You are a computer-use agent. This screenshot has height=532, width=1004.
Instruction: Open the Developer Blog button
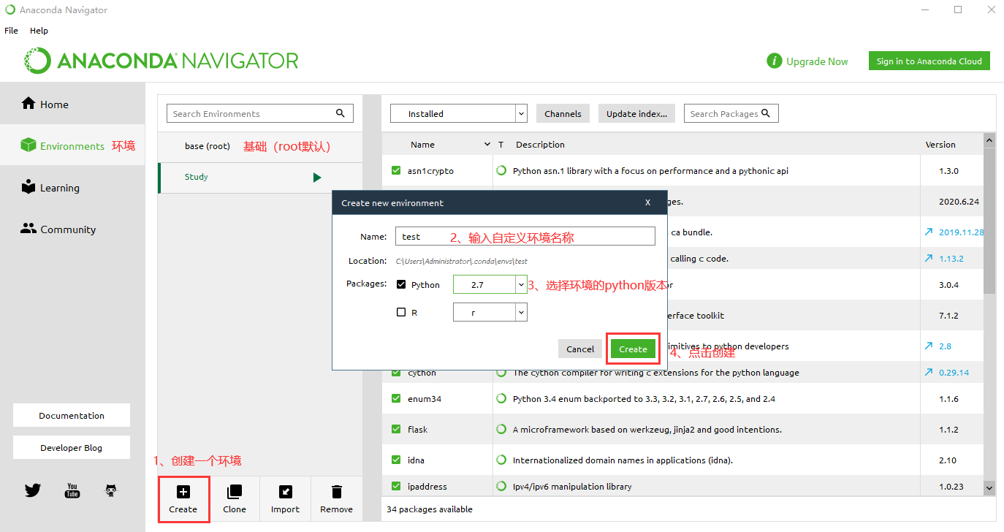tap(72, 447)
